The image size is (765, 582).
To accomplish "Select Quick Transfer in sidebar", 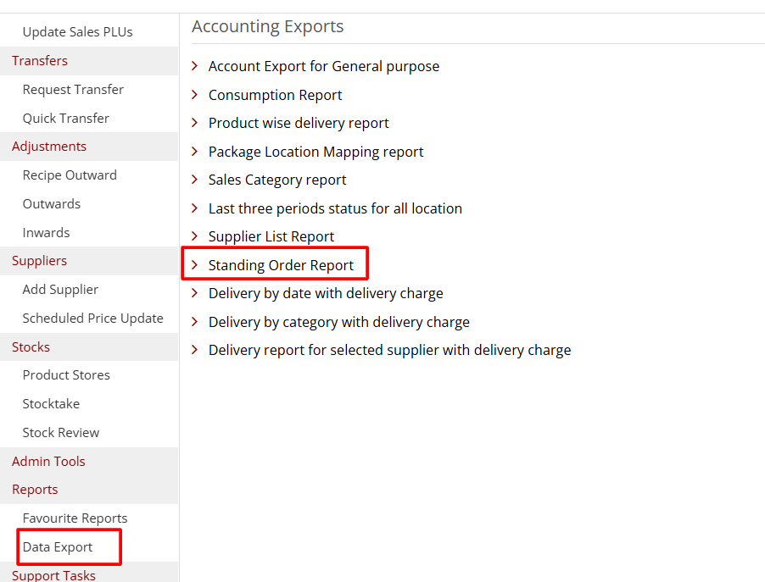I will pos(65,119).
